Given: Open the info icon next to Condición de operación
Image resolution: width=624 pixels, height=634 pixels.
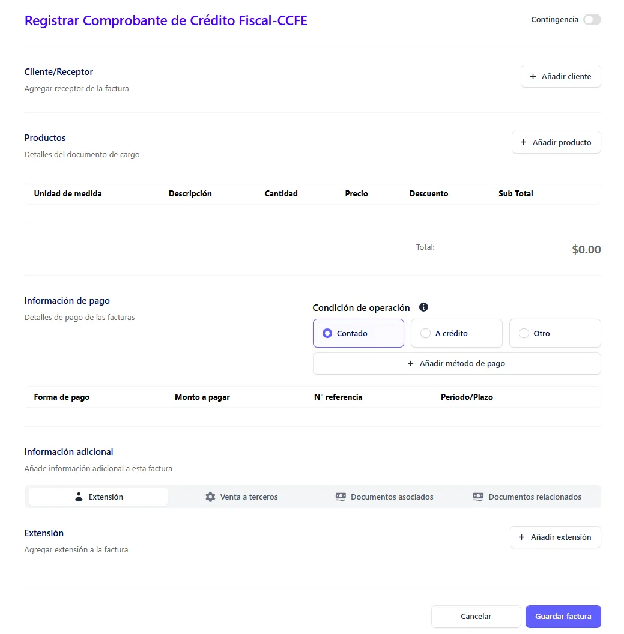Looking at the screenshot, I should pos(423,307).
